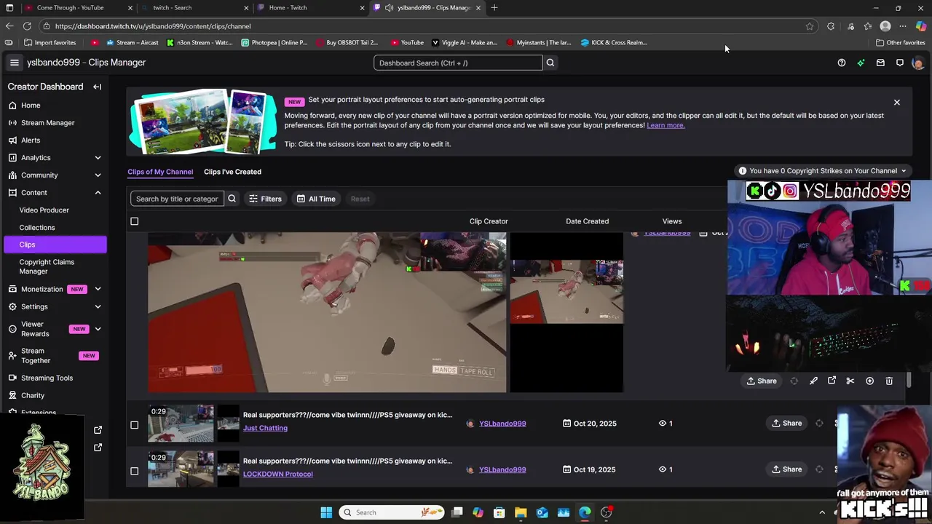
Task: Open the Filters options
Action: (265, 199)
